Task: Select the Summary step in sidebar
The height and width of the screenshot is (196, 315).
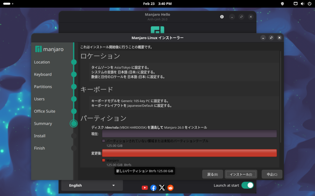Action: [43, 123]
